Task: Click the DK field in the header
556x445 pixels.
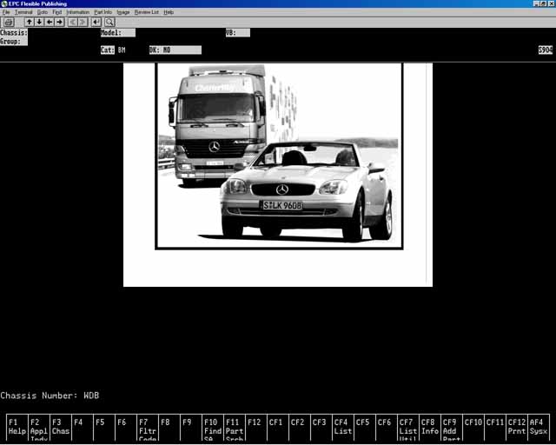Action: pyautogui.click(x=175, y=50)
